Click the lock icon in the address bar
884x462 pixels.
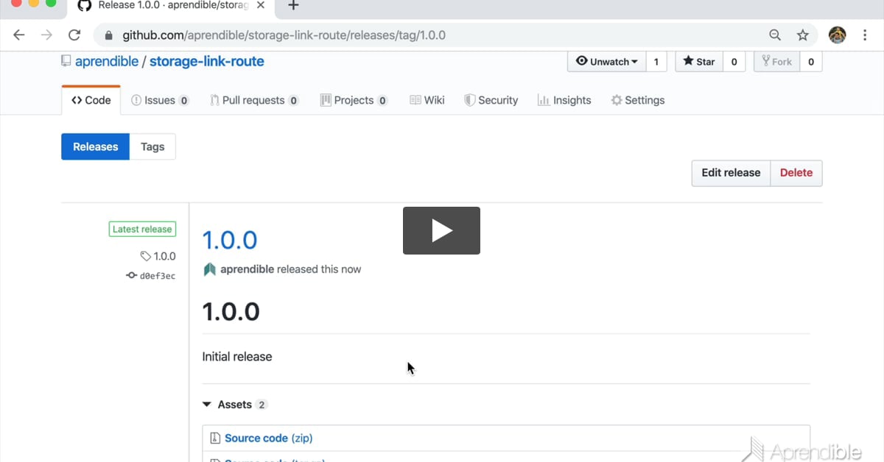click(109, 35)
